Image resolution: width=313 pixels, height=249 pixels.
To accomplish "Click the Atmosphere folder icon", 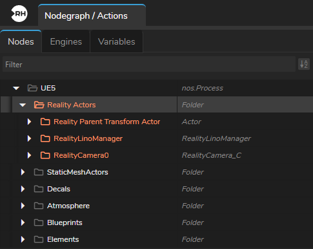I will (39, 206).
